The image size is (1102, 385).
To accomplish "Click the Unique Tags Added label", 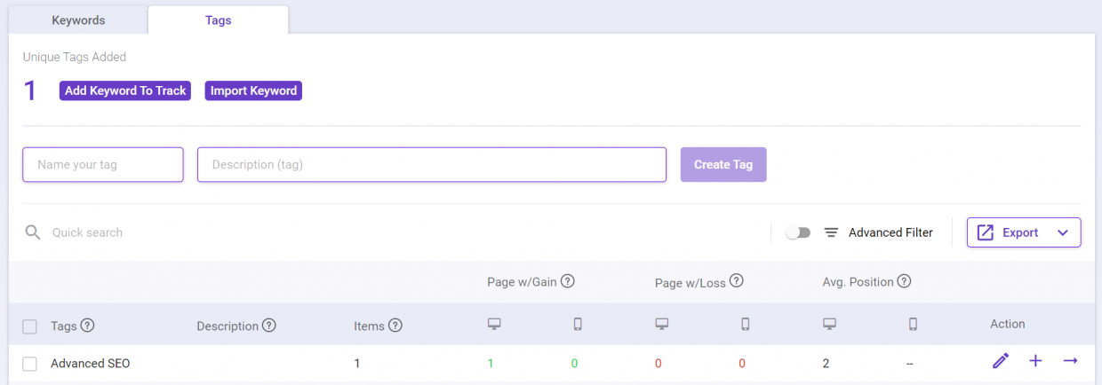I will 75,57.
